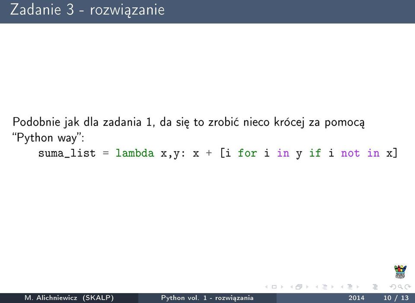The image size is (415, 303).
Task: Click the colorful feathered mascot logo
Action: (400, 272)
